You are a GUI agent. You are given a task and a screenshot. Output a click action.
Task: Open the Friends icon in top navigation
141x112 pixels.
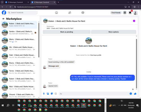[70, 13]
